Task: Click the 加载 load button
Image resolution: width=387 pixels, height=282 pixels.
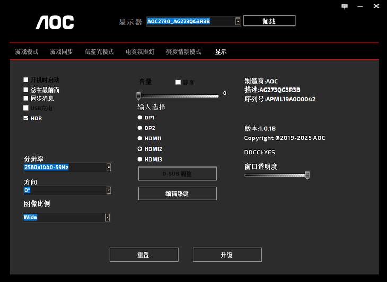Action: [269, 21]
